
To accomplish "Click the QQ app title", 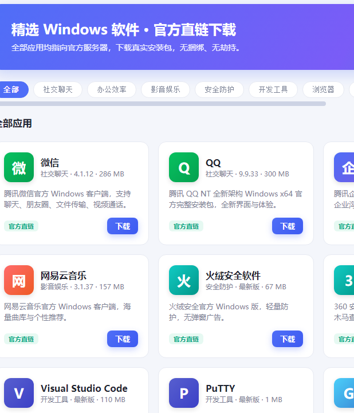I will (x=213, y=163).
